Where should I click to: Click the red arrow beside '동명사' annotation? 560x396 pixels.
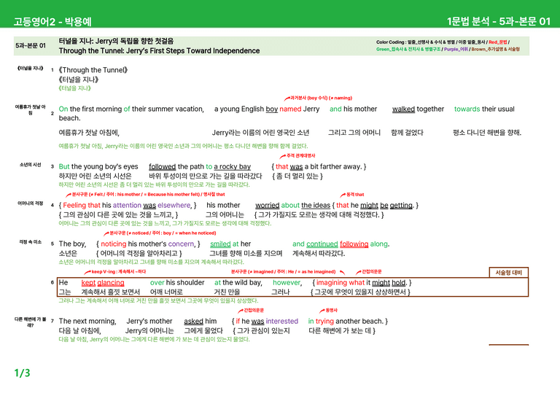322,311
